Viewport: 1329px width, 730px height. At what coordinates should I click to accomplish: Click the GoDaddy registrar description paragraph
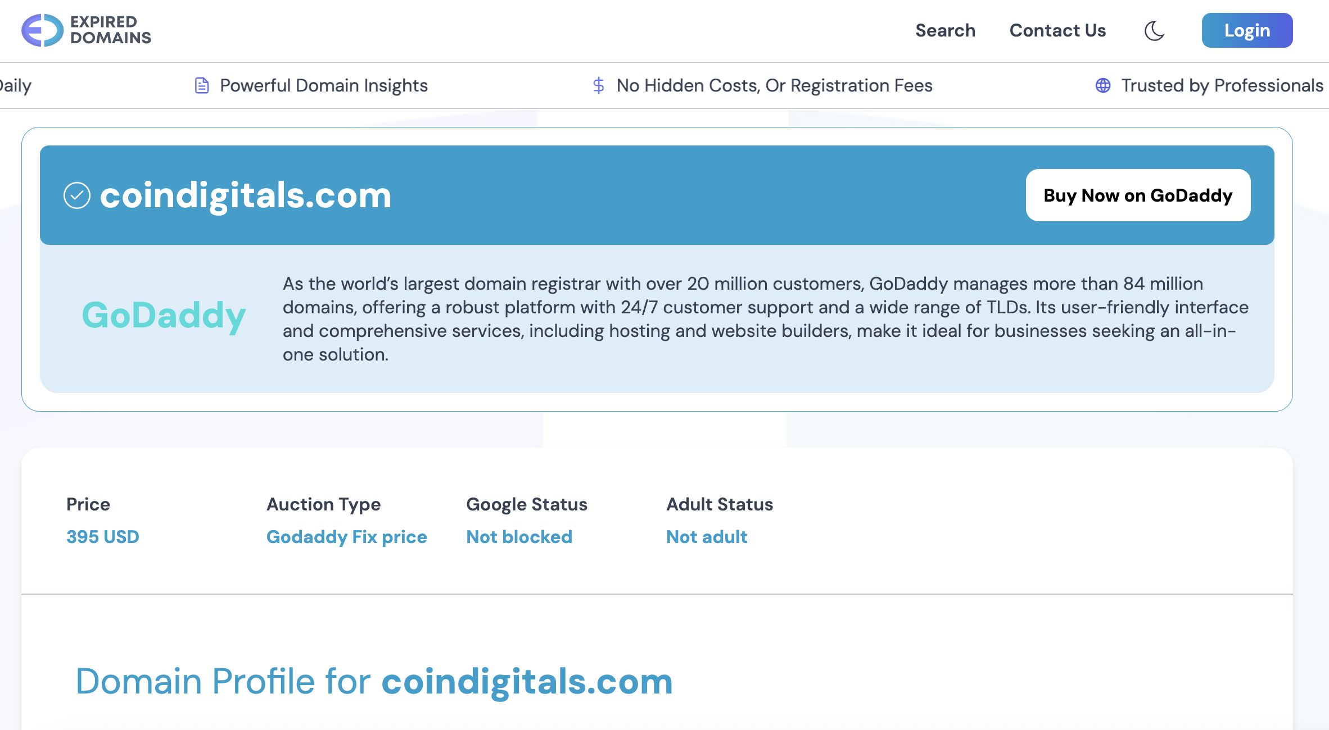coord(765,319)
